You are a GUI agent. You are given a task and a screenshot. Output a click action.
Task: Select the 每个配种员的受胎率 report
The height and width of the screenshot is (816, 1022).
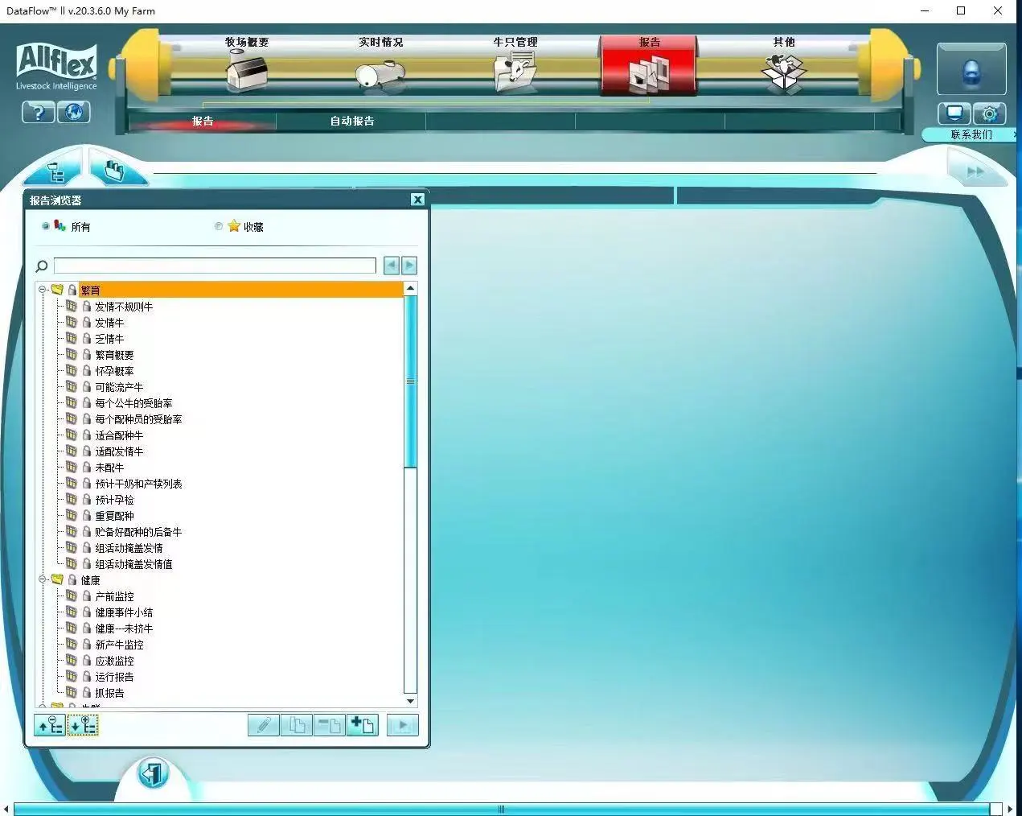tap(138, 419)
